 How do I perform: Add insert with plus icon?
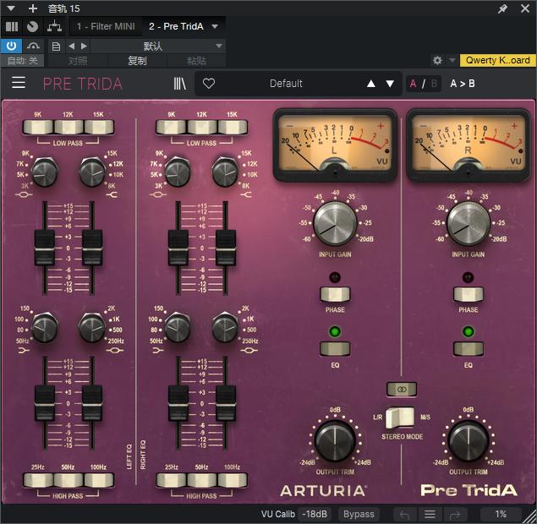(x=33, y=8)
